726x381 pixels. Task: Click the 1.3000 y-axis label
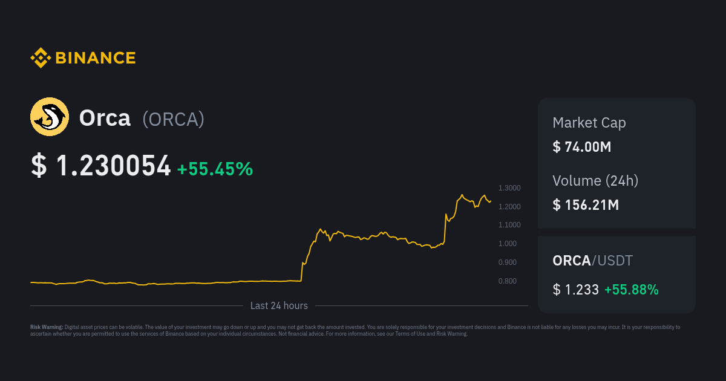click(509, 188)
